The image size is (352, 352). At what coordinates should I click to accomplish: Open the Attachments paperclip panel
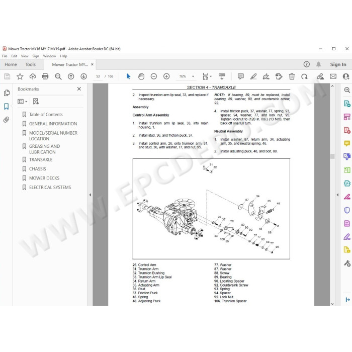tap(6, 120)
